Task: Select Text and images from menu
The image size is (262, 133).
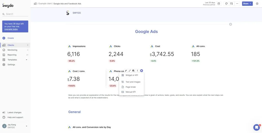Action: click(132, 82)
